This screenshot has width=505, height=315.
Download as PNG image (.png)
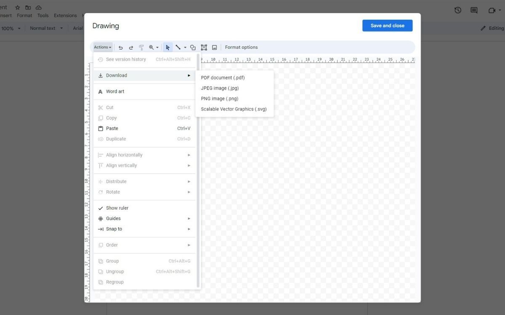coord(235,99)
